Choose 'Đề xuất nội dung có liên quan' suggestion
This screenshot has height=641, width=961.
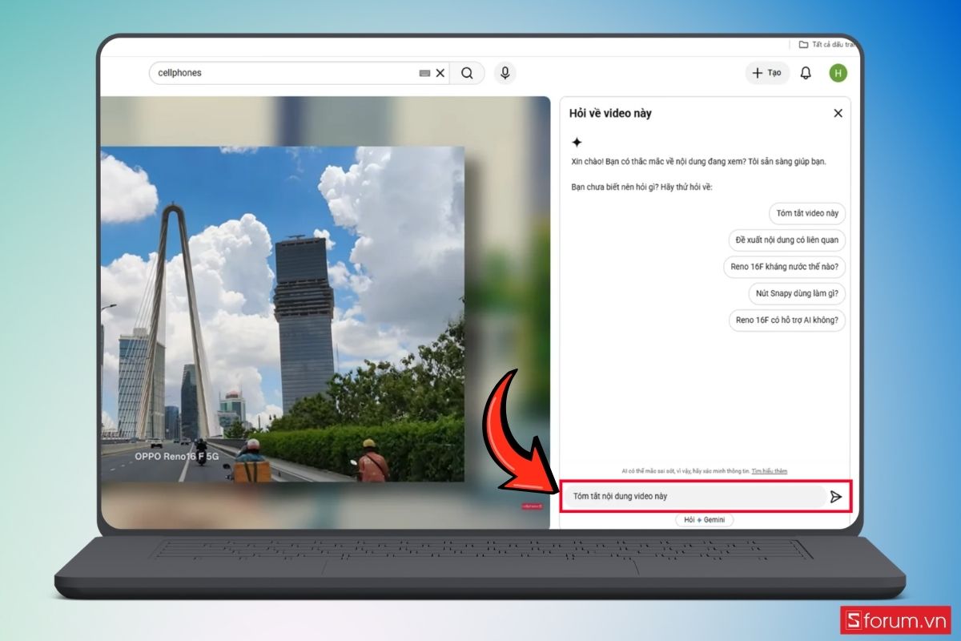[x=787, y=240]
